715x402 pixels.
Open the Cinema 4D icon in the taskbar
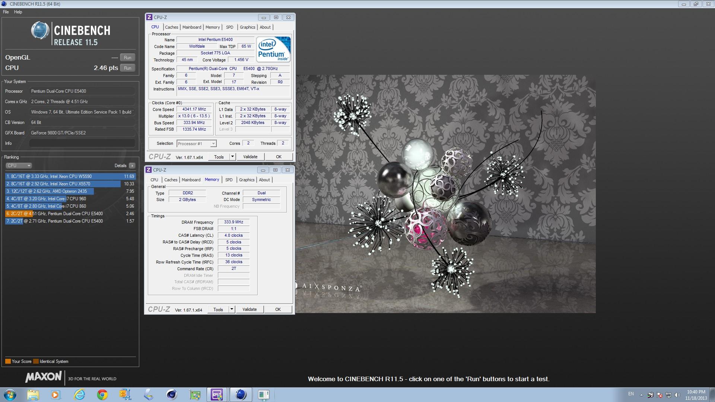(x=171, y=395)
